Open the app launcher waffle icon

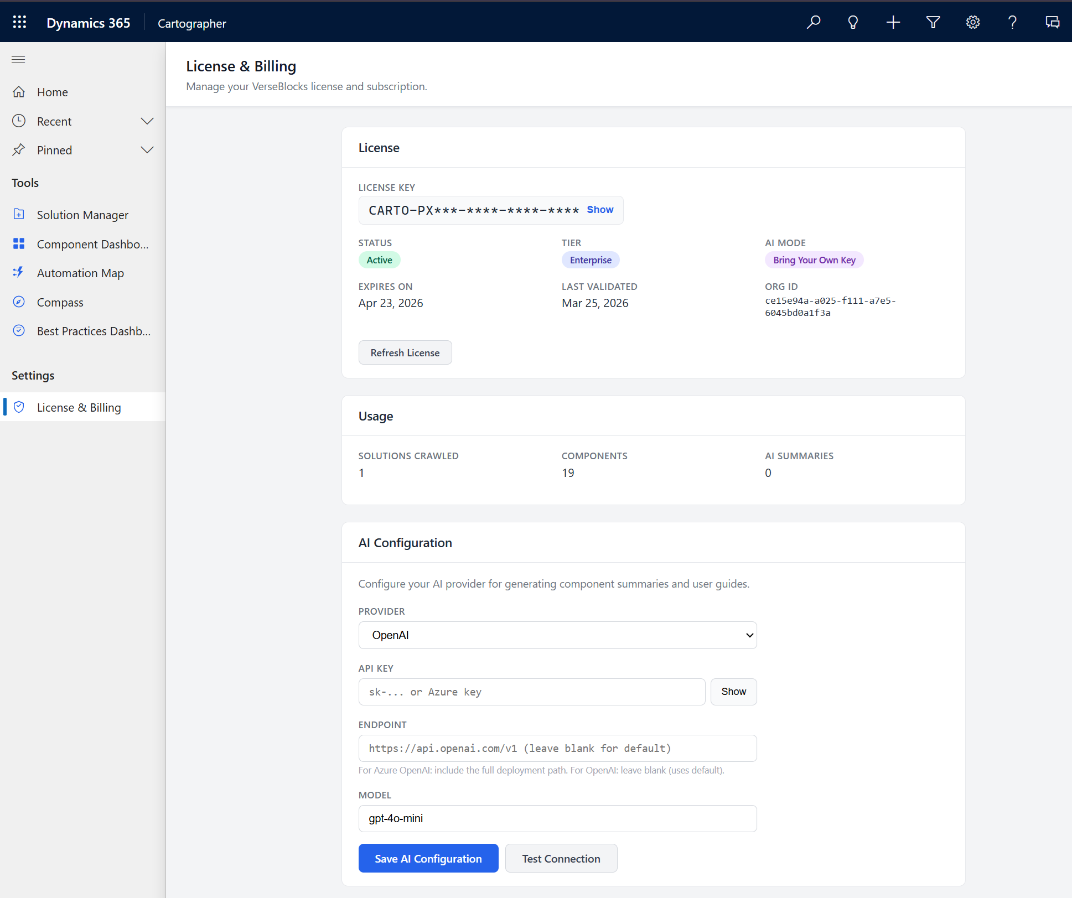click(x=20, y=22)
